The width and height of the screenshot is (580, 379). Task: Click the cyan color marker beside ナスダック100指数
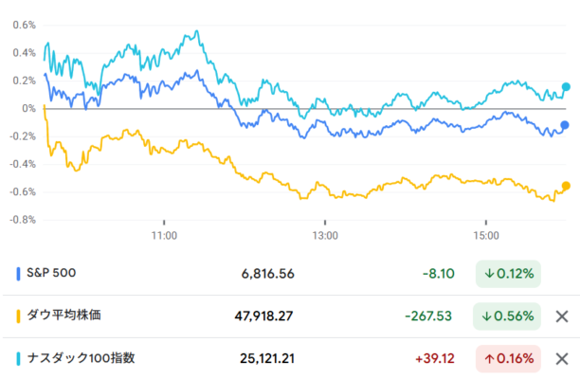point(19,359)
